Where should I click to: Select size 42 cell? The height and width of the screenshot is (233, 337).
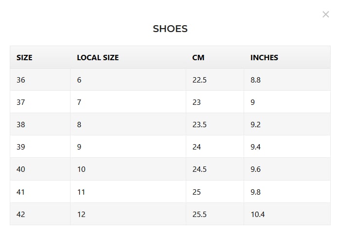pos(40,214)
